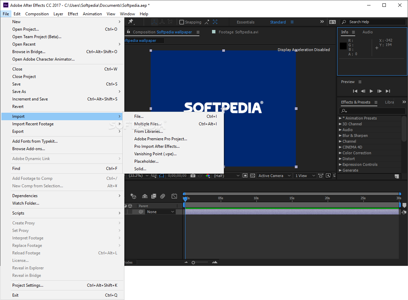This screenshot has height=300, width=408.
Task: Click the Fast Previews icon
Action: pyautogui.click(x=328, y=176)
